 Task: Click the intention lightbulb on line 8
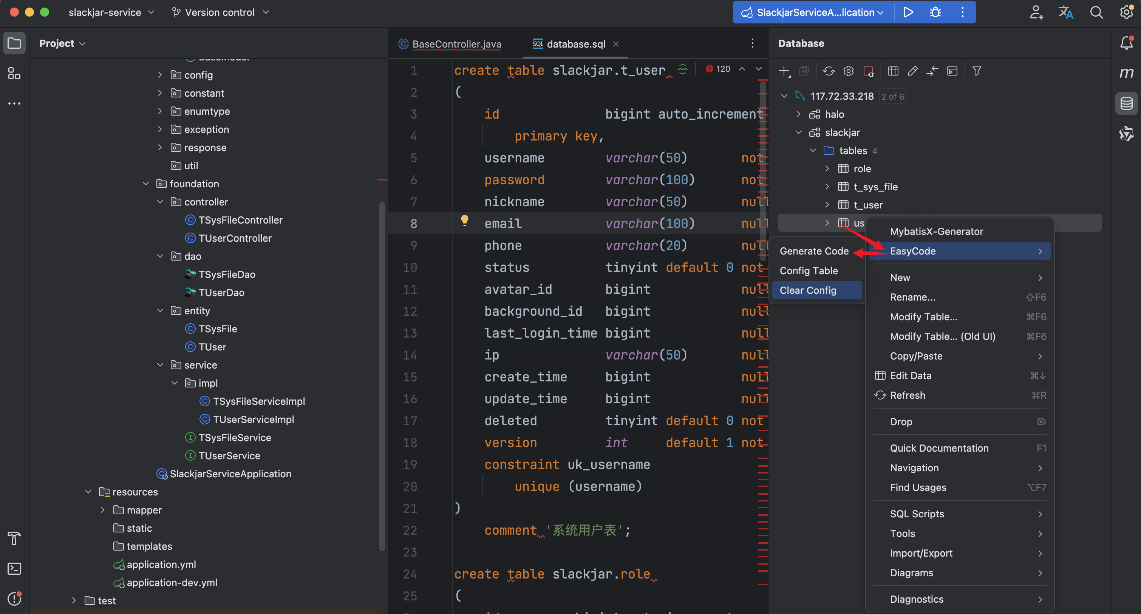pyautogui.click(x=464, y=220)
